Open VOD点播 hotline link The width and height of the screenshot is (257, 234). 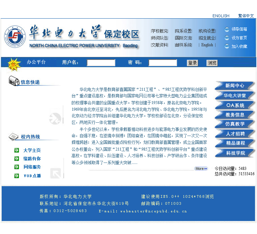click(x=32, y=176)
